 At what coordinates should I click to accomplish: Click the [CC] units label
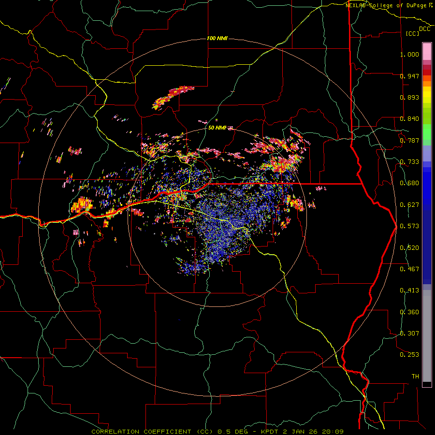[413, 33]
